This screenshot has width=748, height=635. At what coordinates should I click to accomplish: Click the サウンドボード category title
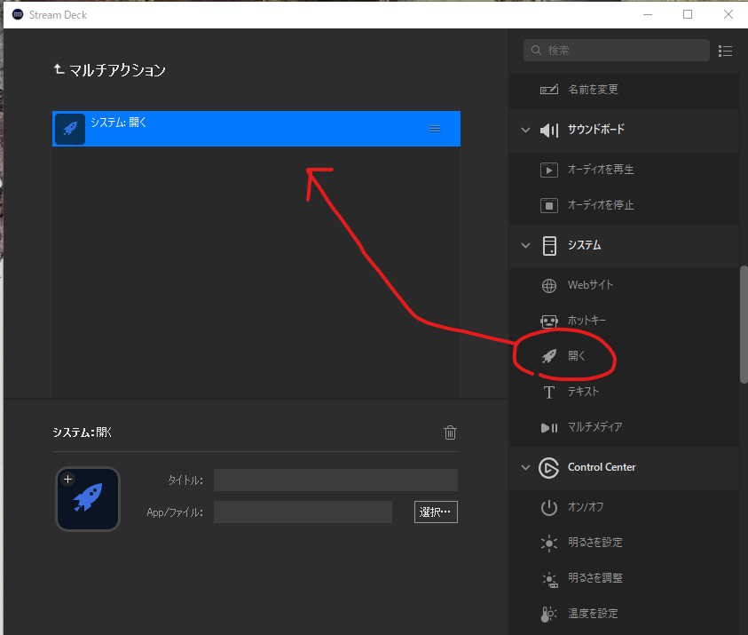[x=596, y=130]
